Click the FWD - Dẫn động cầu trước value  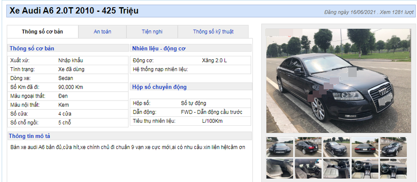click(x=212, y=112)
